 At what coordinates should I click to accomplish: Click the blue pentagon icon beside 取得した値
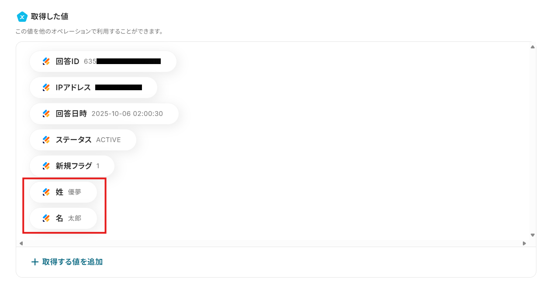click(x=22, y=17)
